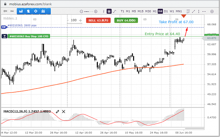Select the active H4 timeframe
The height and width of the screenshot is (137, 220).
click(160, 11)
